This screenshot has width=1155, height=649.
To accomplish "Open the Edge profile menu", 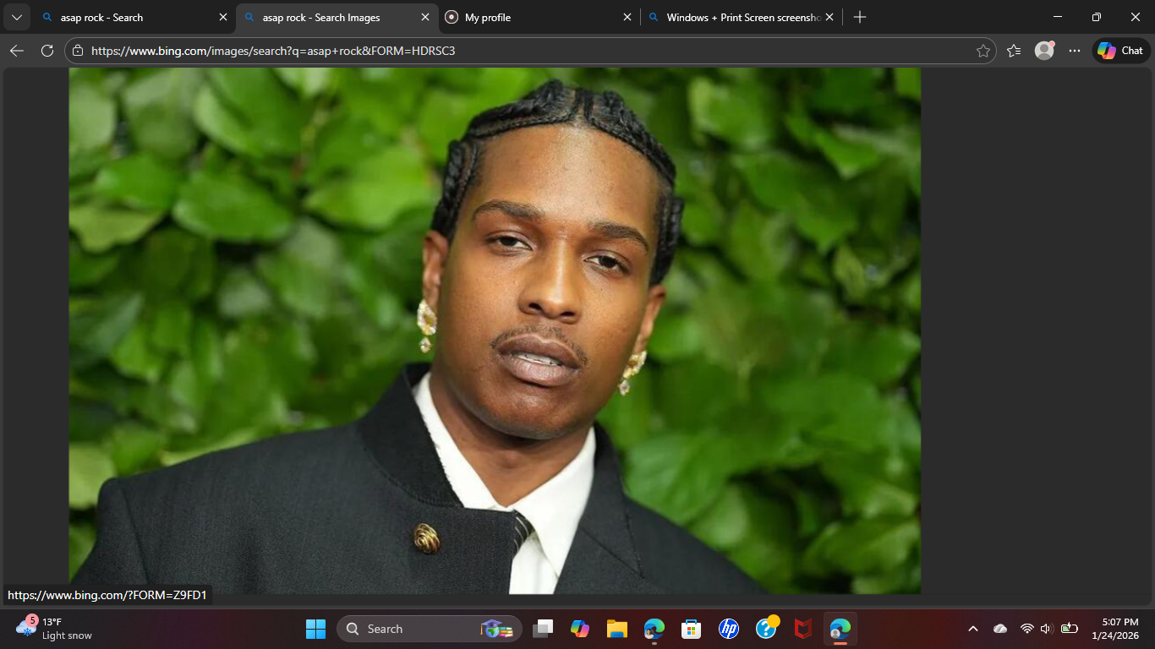I will [x=1043, y=50].
